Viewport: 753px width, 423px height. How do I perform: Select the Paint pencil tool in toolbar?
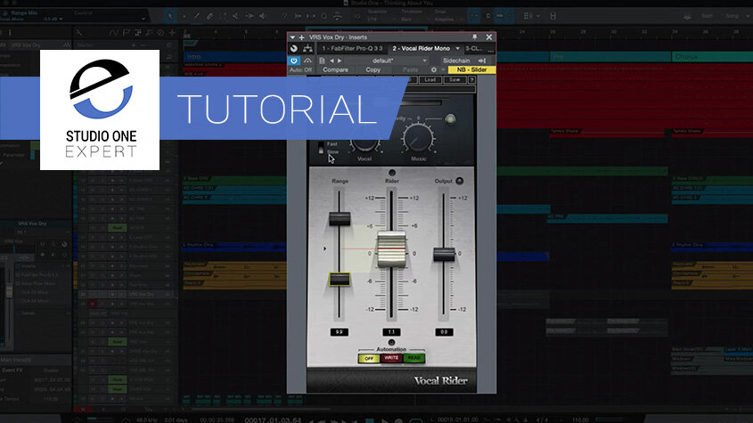pyautogui.click(x=196, y=16)
